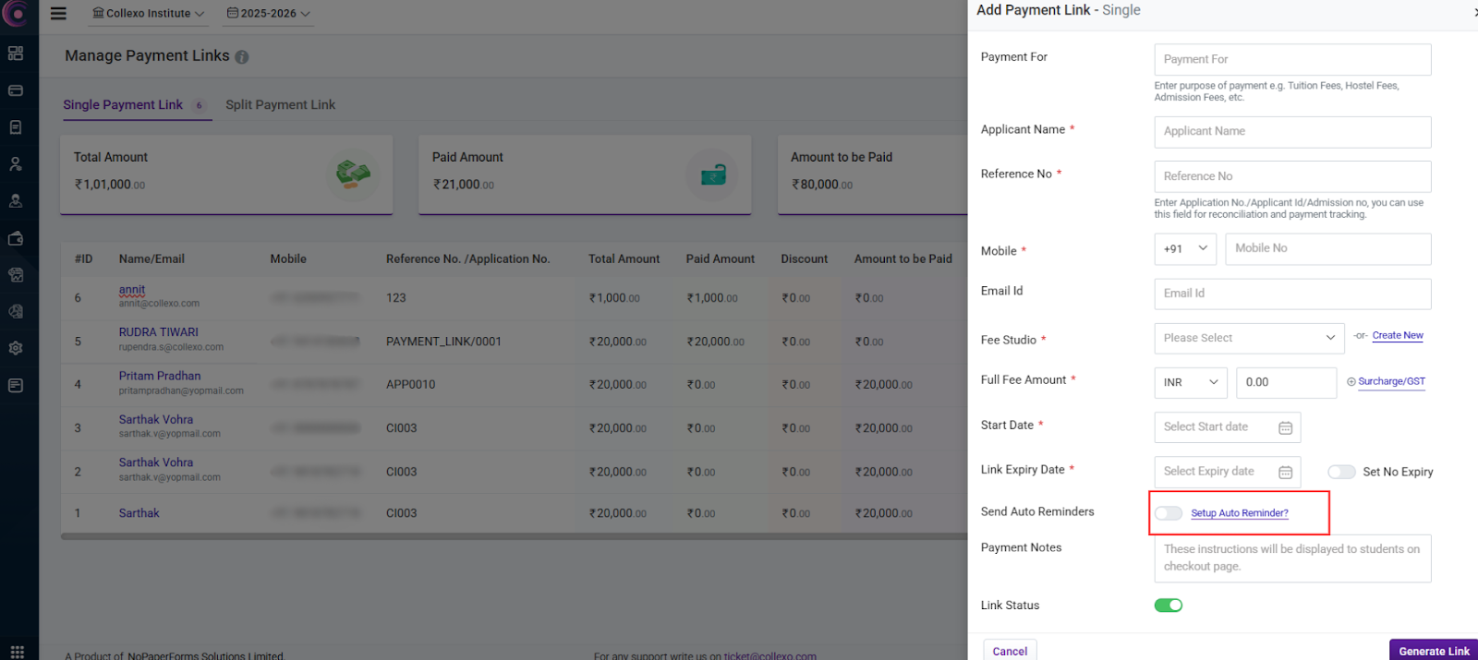This screenshot has height=660, width=1478.
Task: Open the Surcharge/GST link
Action: pyautogui.click(x=1391, y=381)
